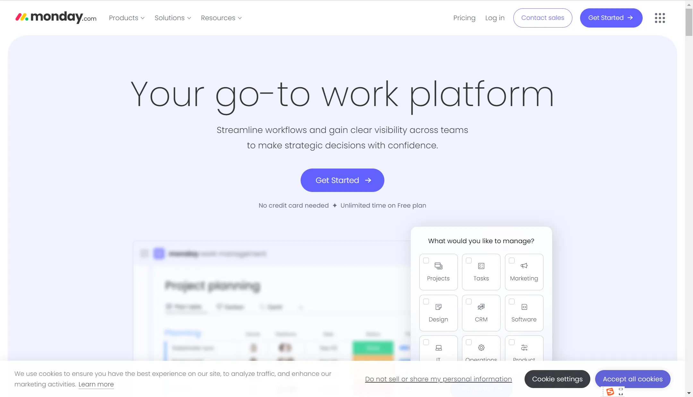The width and height of the screenshot is (693, 397).
Task: Toggle the Tasks checkbox on
Action: (468, 261)
